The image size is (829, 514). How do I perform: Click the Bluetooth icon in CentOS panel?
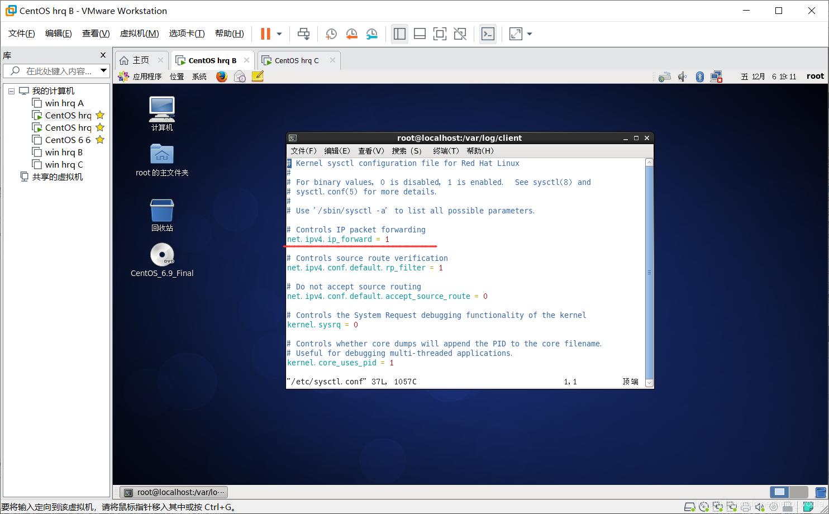699,77
